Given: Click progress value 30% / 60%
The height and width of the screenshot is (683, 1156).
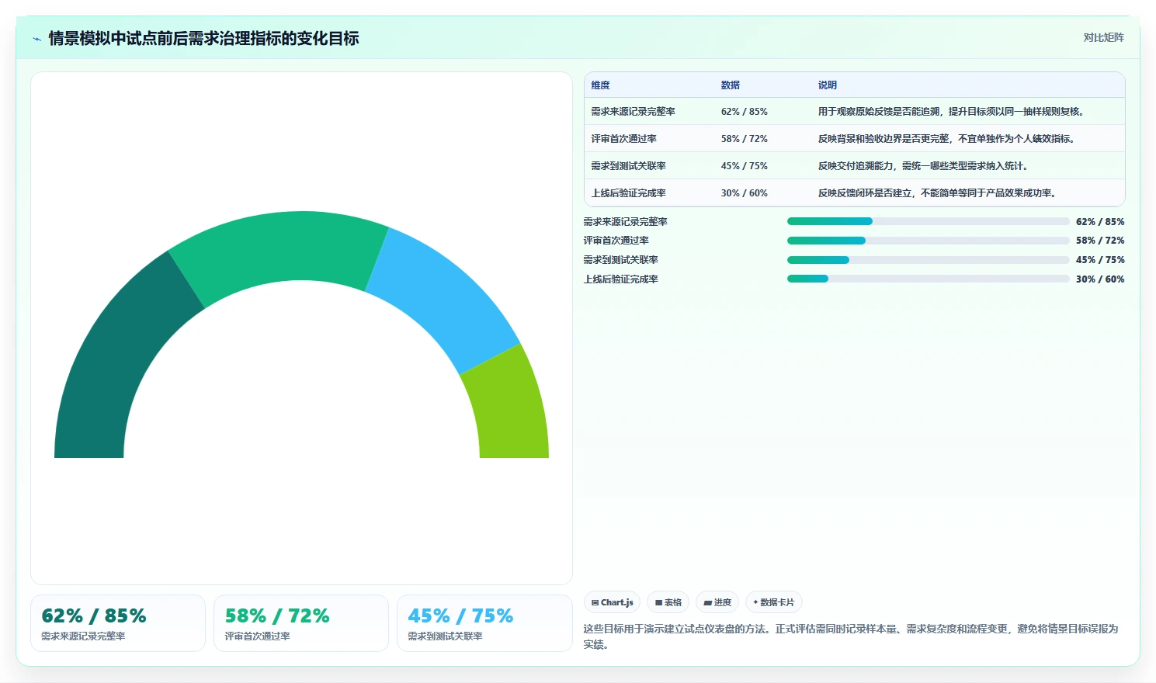Looking at the screenshot, I should [x=1100, y=279].
